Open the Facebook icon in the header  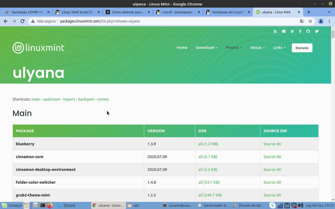[x=300, y=31]
